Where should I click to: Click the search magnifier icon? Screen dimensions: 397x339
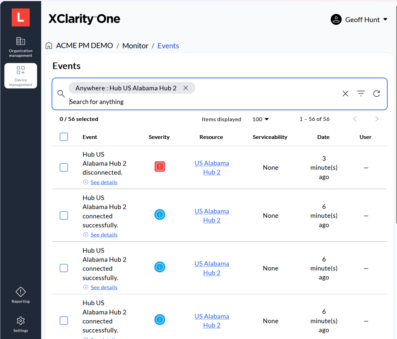coord(61,94)
